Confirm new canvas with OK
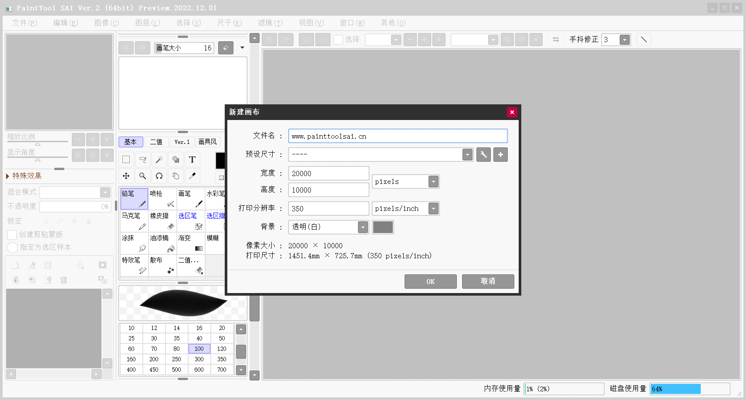This screenshot has height=400, width=746. click(431, 281)
